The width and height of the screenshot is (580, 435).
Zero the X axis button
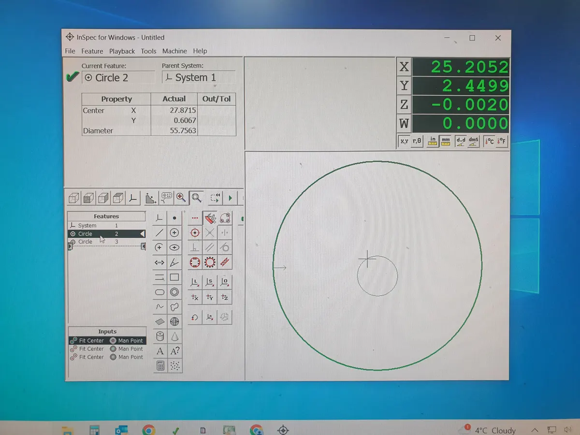(404, 67)
